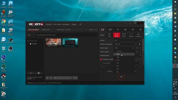The height and width of the screenshot is (100, 178).
Task: Click the folder button beside the plus button
Action: click(x=39, y=73)
